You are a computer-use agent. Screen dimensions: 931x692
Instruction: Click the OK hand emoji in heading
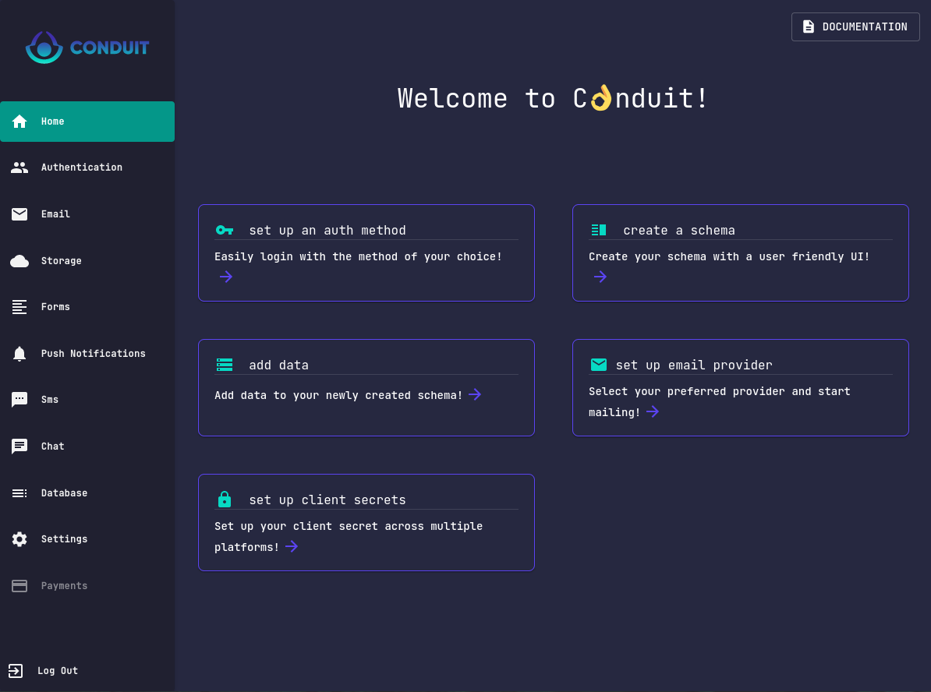tap(601, 98)
